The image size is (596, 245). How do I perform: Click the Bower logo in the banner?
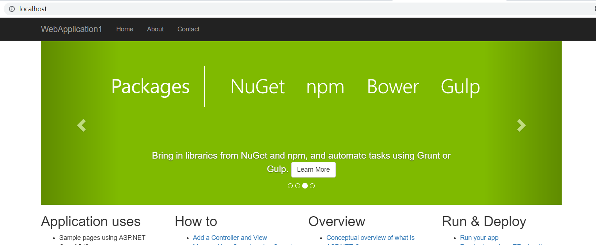(x=393, y=87)
